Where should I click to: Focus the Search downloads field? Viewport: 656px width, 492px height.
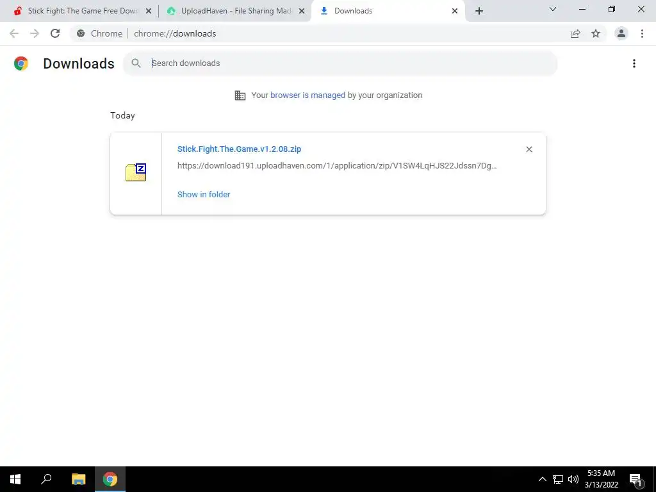(340, 63)
